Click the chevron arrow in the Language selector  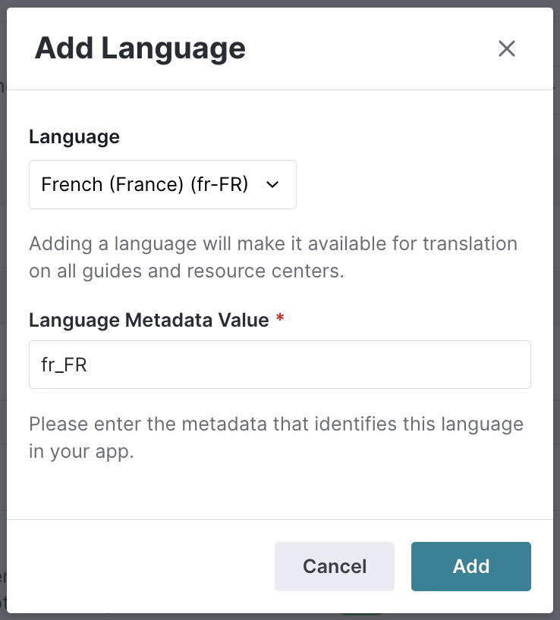[x=272, y=185]
